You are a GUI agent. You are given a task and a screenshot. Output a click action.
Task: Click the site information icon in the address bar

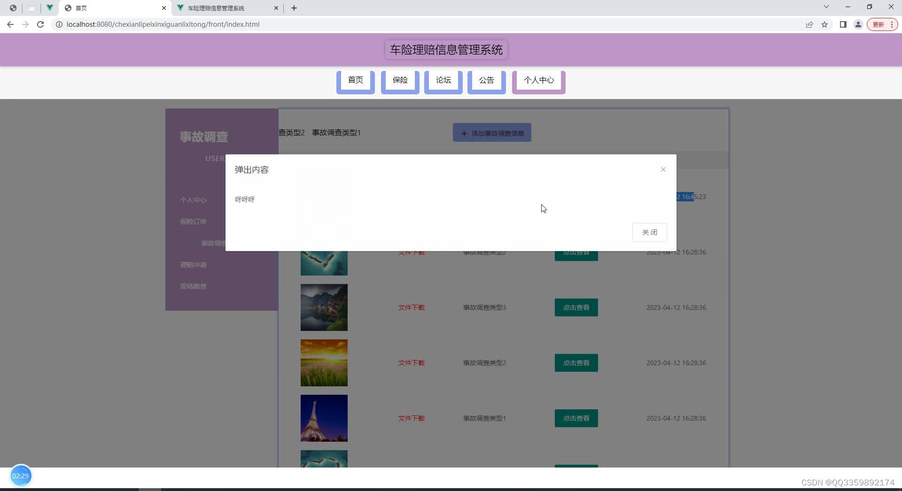[59, 24]
